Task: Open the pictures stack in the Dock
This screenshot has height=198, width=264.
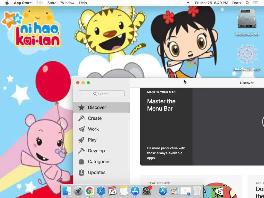Action: (x=174, y=191)
